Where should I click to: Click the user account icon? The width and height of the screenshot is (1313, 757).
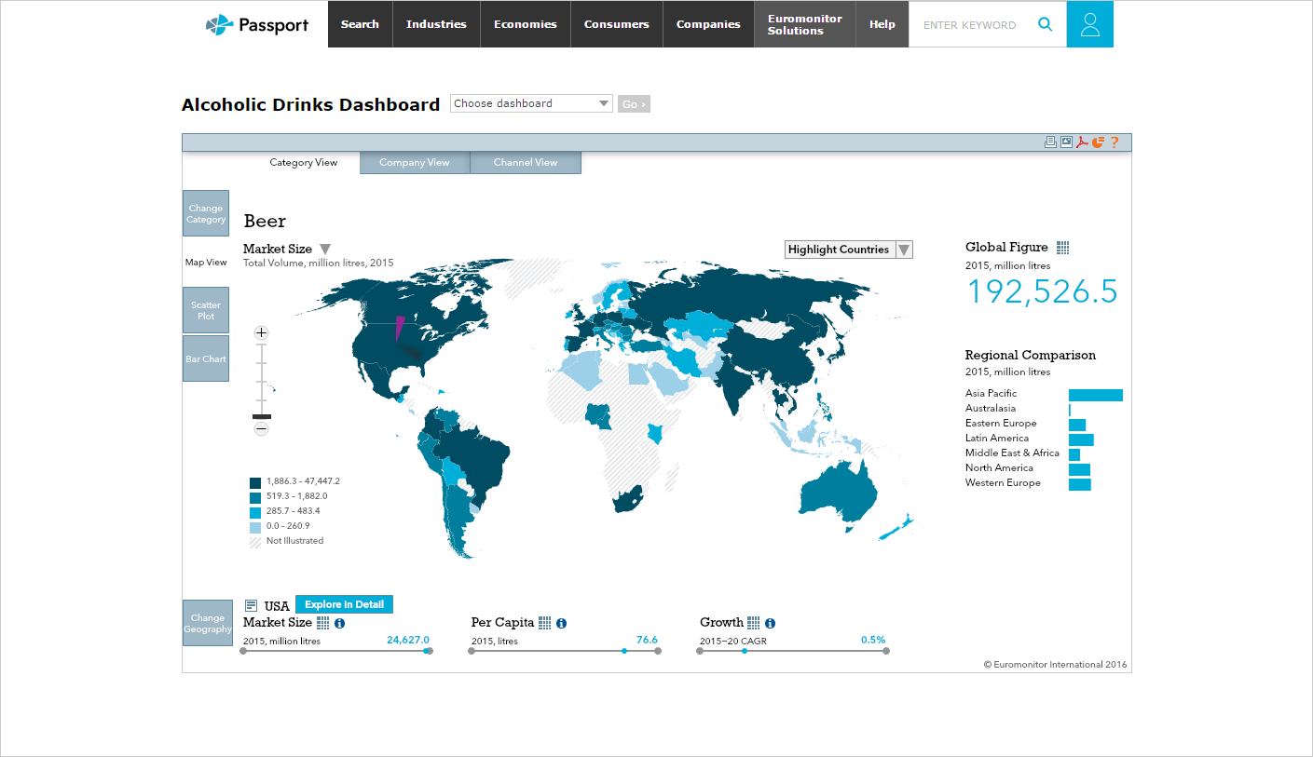click(x=1089, y=24)
